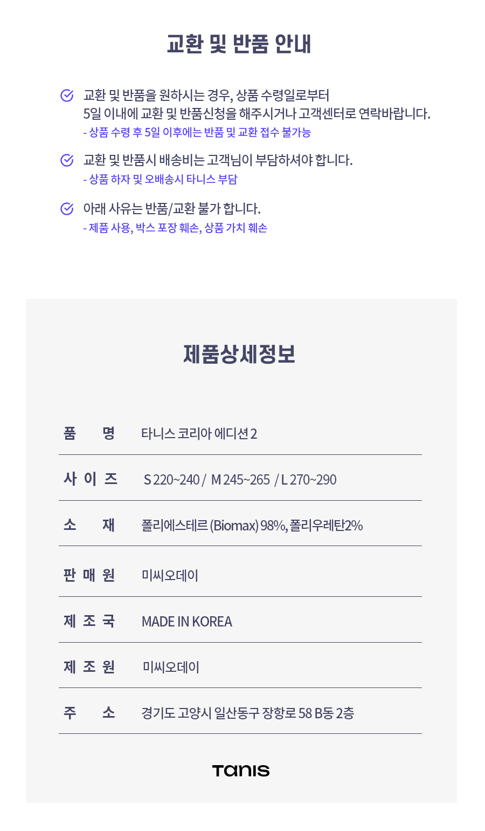Select the purple note 상품 하자 및 오배송시 타니스 부담
Image resolution: width=485 pixels, height=831 pixels.
pos(161,180)
